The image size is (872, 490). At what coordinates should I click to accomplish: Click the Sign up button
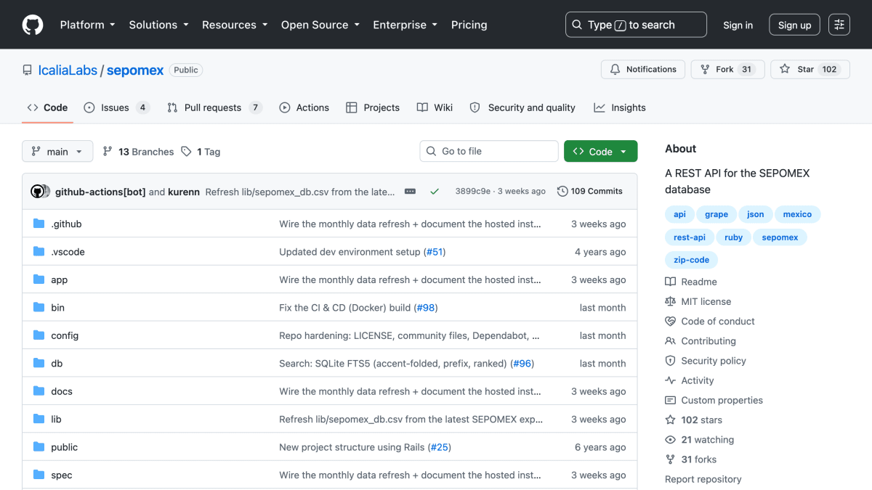(794, 25)
